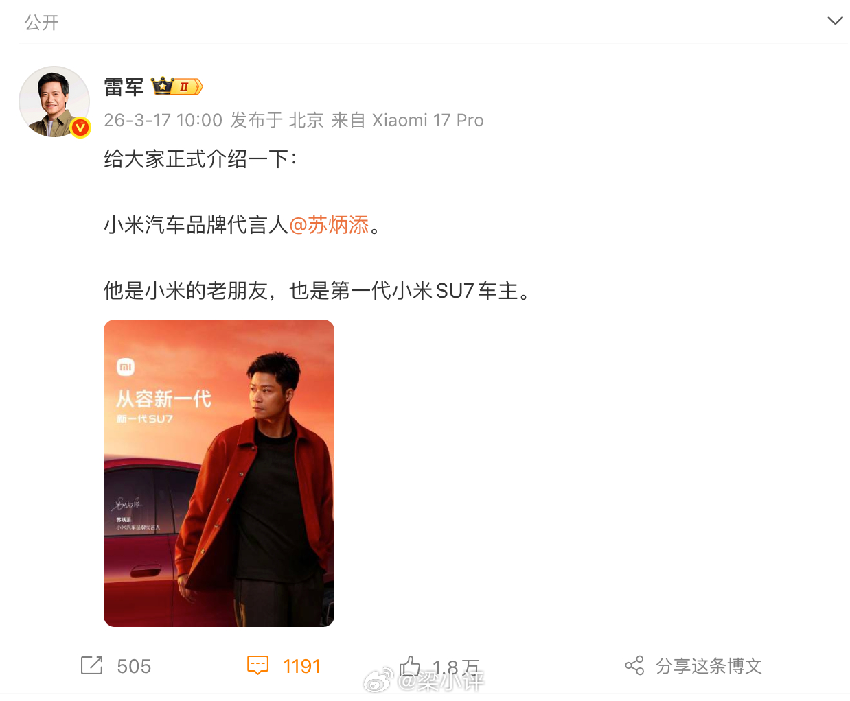Tap the Mi logo in the poster

point(126,367)
